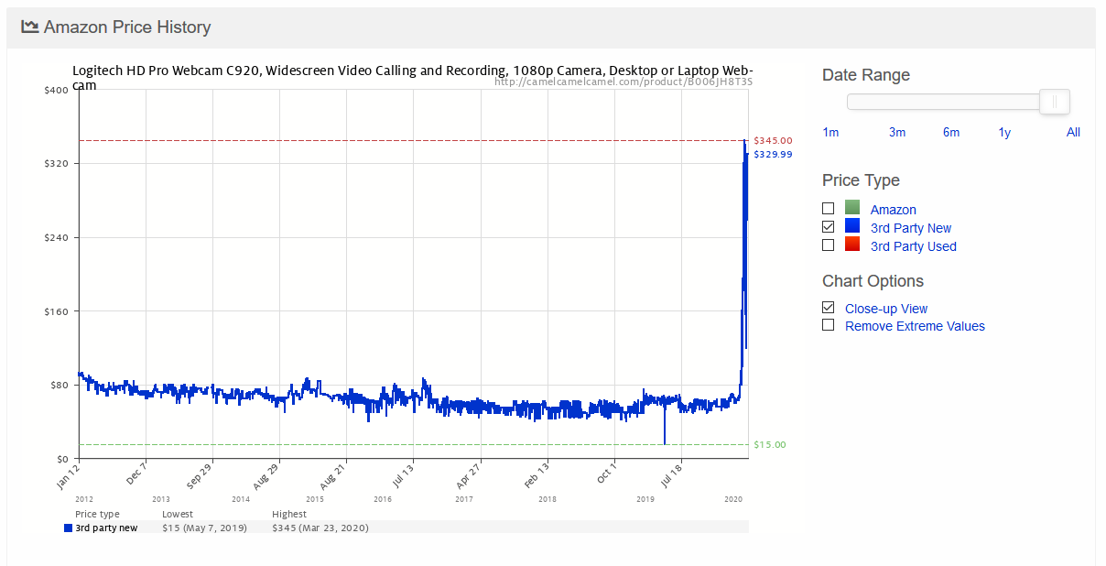This screenshot has height=566, width=1106.
Task: Set date range to 3m
Action: coord(897,132)
